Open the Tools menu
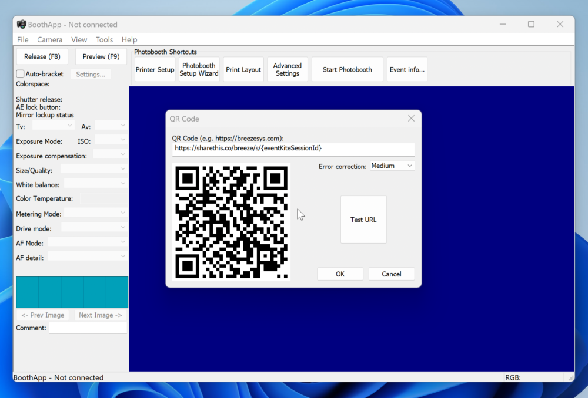 click(104, 39)
